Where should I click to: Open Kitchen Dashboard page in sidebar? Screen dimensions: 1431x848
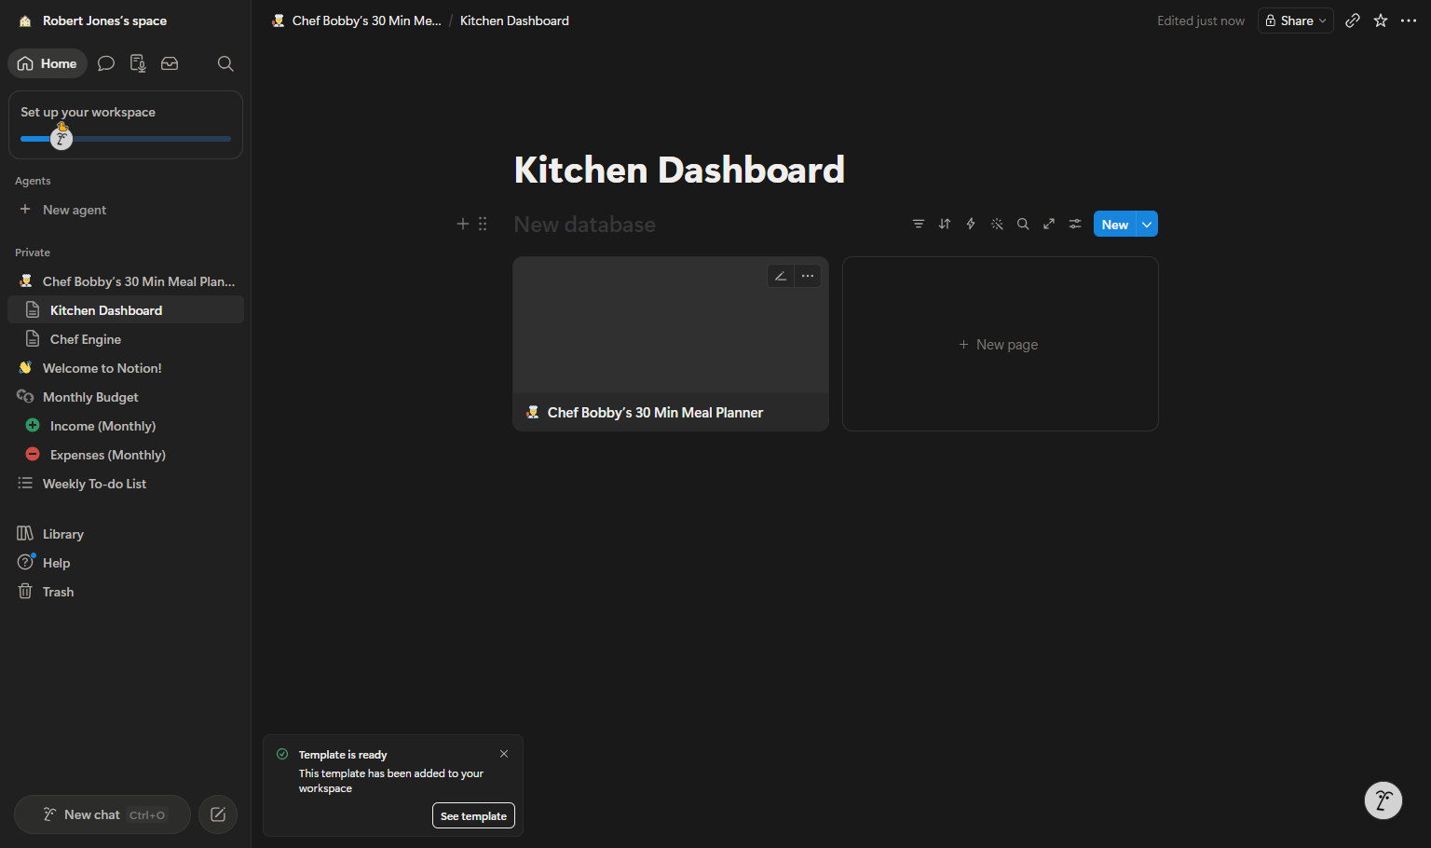(126, 310)
